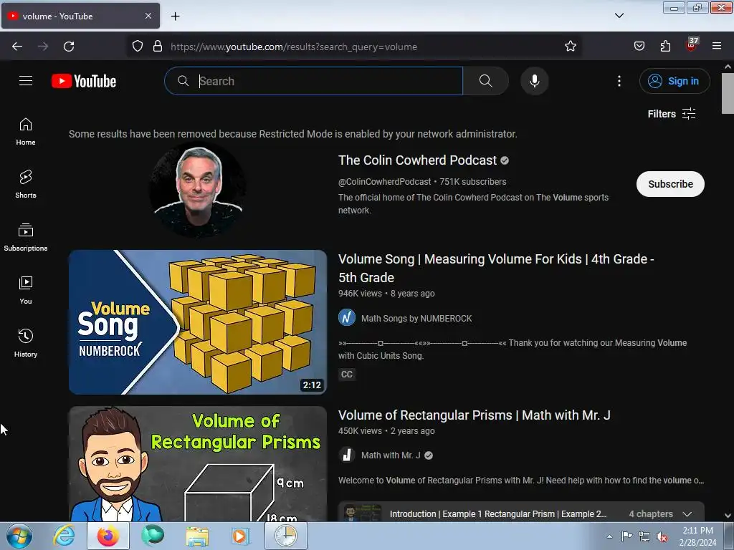The width and height of the screenshot is (734, 550).
Task: Open History from the sidebar
Action: coord(26,343)
